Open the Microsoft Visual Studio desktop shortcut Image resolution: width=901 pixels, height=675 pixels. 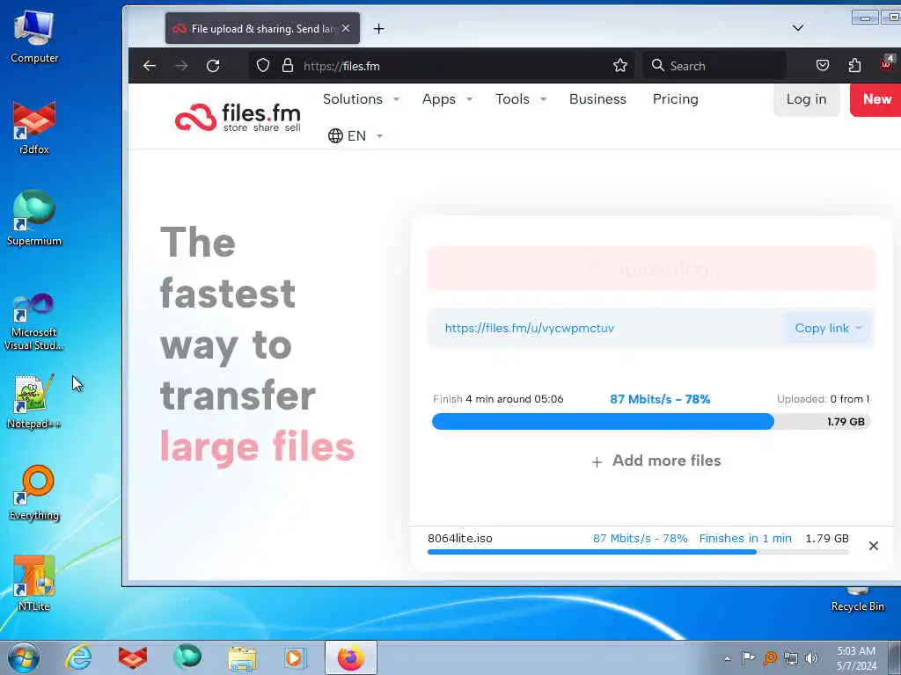point(34,321)
